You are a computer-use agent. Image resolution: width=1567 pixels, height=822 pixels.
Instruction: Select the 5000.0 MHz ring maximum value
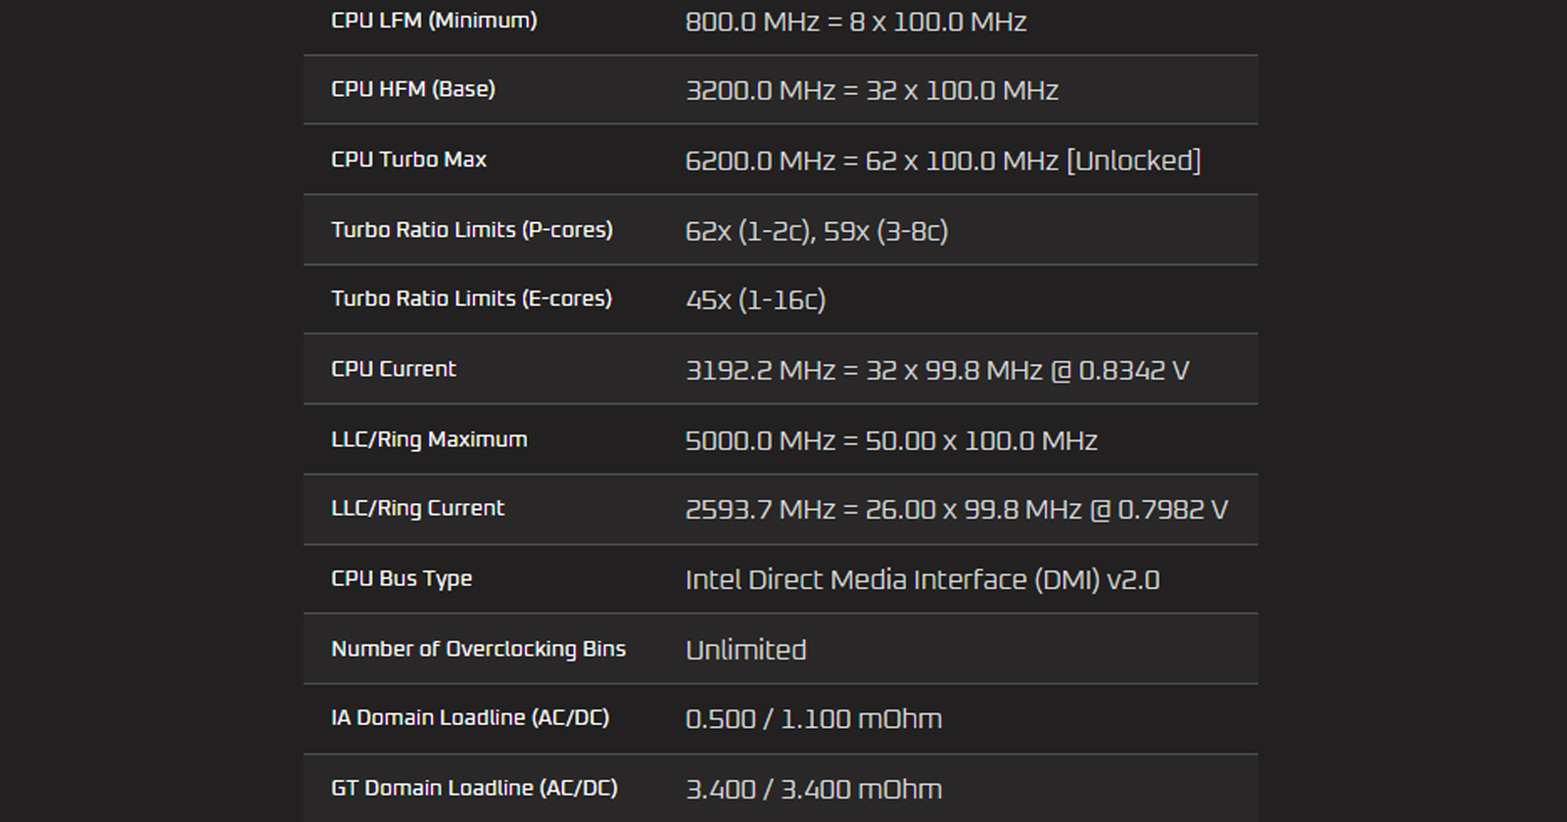coord(890,440)
